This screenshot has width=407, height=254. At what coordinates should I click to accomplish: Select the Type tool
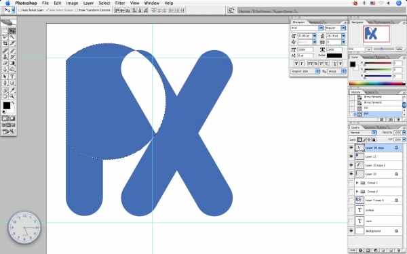12,77
